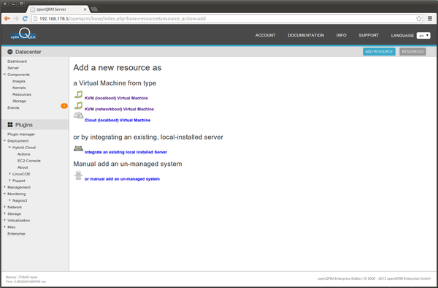Screen dimensions: 438x288
Task: Go to Dashboard in the sidebar
Action: point(17,61)
